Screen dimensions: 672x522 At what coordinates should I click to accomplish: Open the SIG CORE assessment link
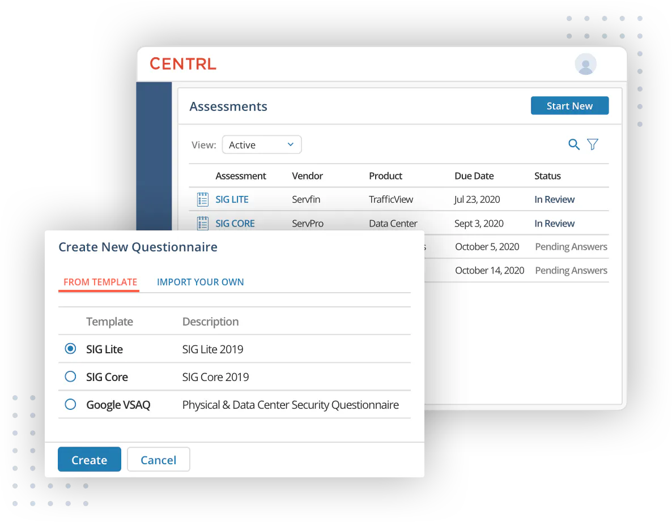coord(235,223)
